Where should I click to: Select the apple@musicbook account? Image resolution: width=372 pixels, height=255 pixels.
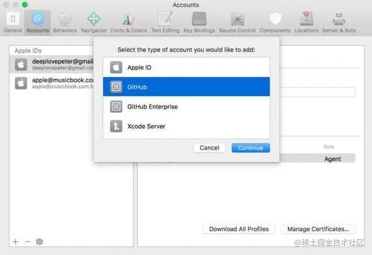[x=52, y=83]
